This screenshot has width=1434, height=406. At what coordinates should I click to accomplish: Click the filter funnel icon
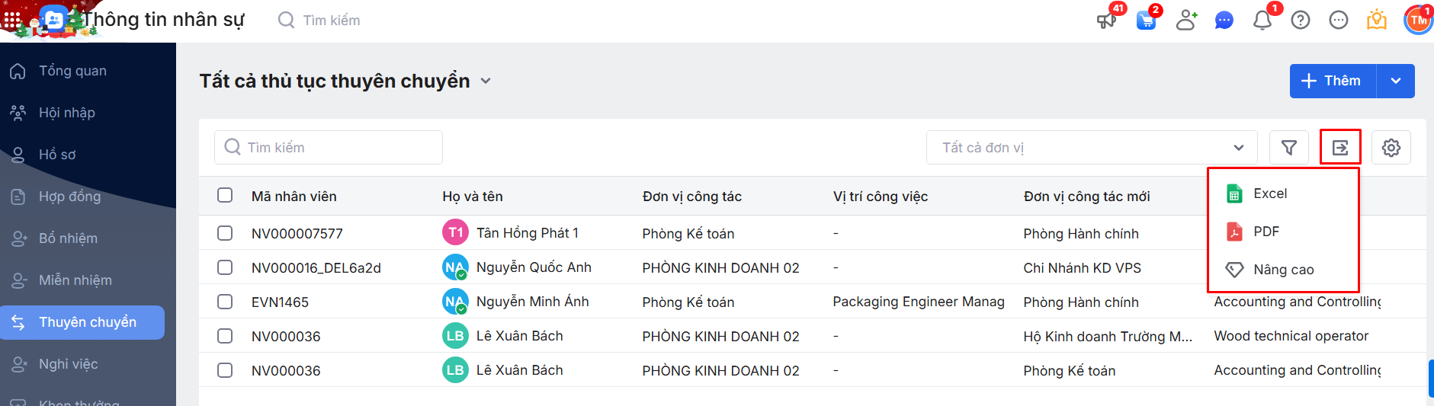click(1288, 148)
